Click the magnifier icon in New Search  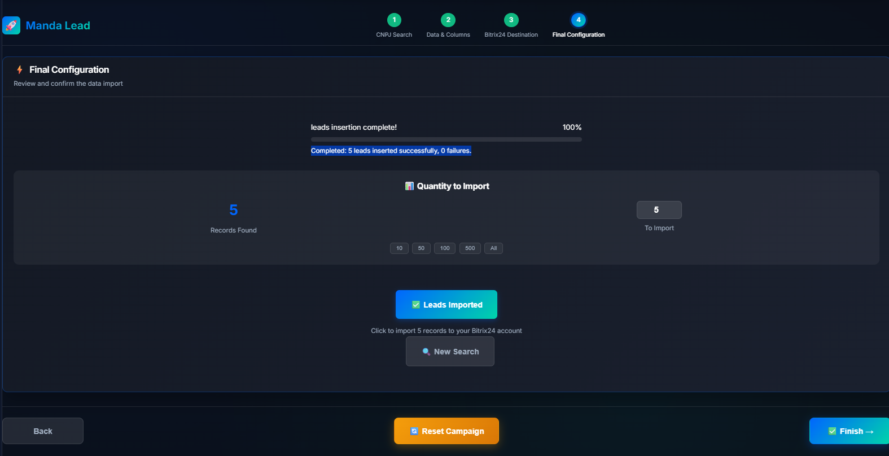[426, 352]
